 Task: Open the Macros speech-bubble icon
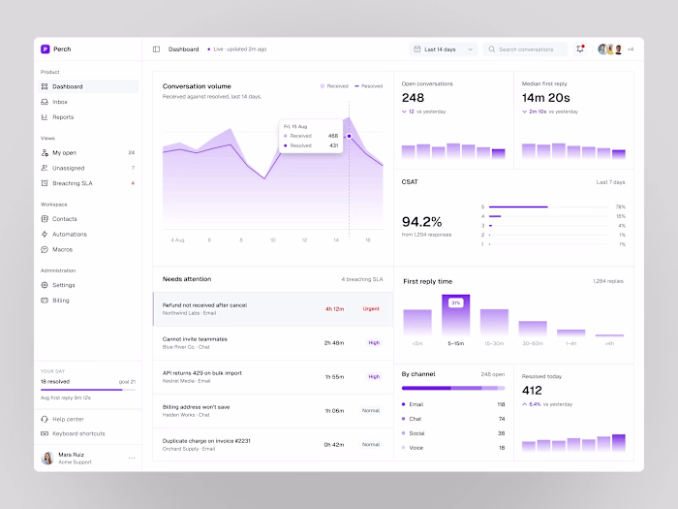tap(45, 249)
